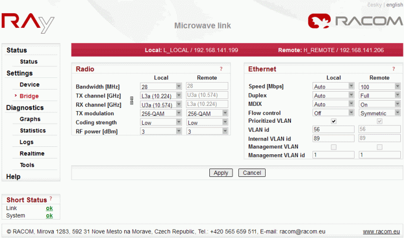This screenshot has height=238, width=404.
Task: Open the Statistics diagnostics page
Action: (33, 131)
